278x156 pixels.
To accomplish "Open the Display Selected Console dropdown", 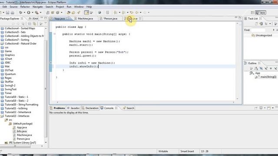I will point(265,108).
